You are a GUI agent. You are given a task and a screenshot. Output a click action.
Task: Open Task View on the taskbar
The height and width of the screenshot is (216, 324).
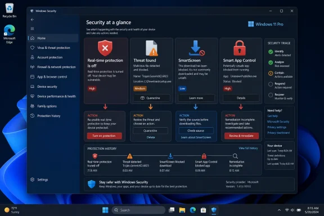pos(172,210)
